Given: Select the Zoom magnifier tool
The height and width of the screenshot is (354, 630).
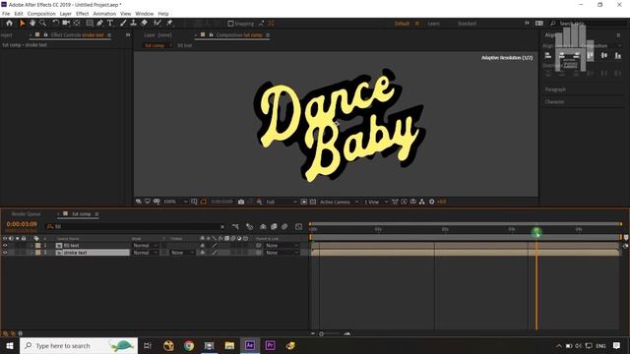Looking at the screenshot, I should pos(42,24).
